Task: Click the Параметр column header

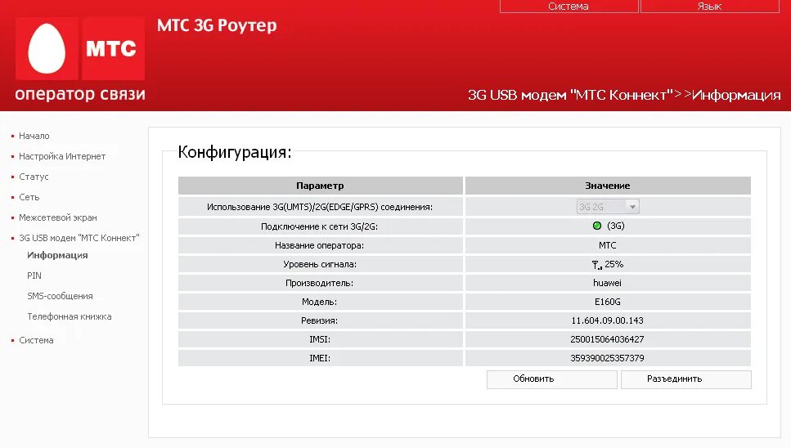Action: click(x=321, y=186)
